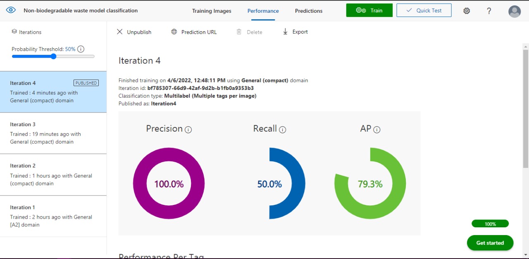Click the iteration id value

(200, 88)
